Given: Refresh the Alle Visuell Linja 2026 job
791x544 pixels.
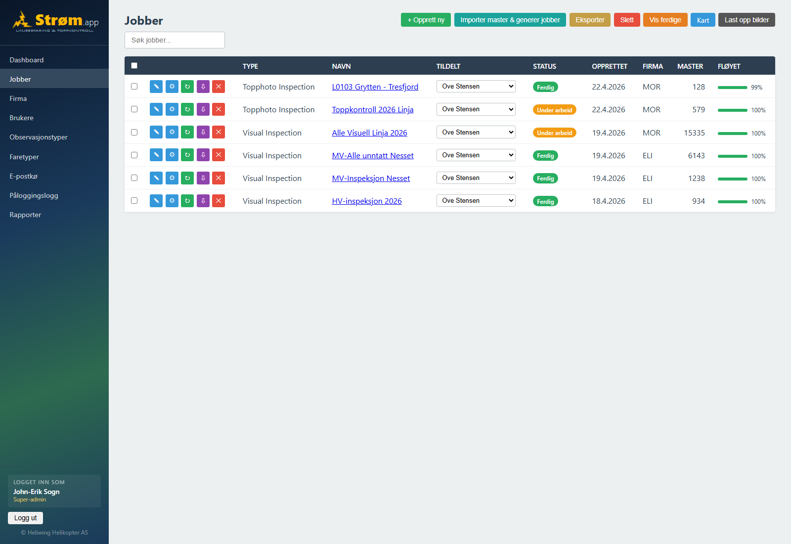Looking at the screenshot, I should tap(187, 132).
